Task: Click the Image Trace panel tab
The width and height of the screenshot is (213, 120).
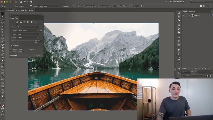Action: click(x=14, y=18)
